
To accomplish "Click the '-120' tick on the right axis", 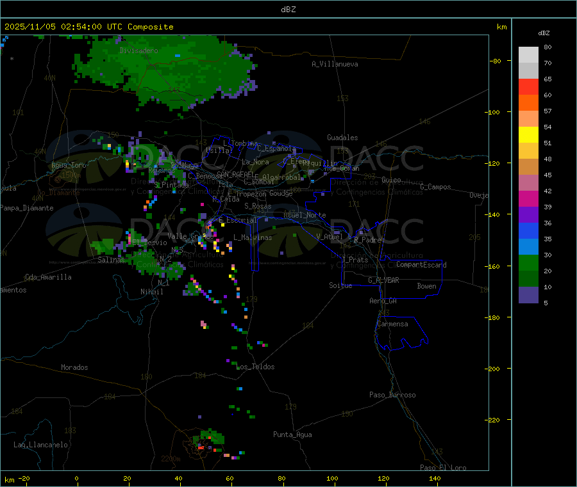I will point(492,163).
